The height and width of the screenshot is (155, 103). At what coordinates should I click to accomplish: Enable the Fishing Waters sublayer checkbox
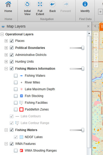16,76
